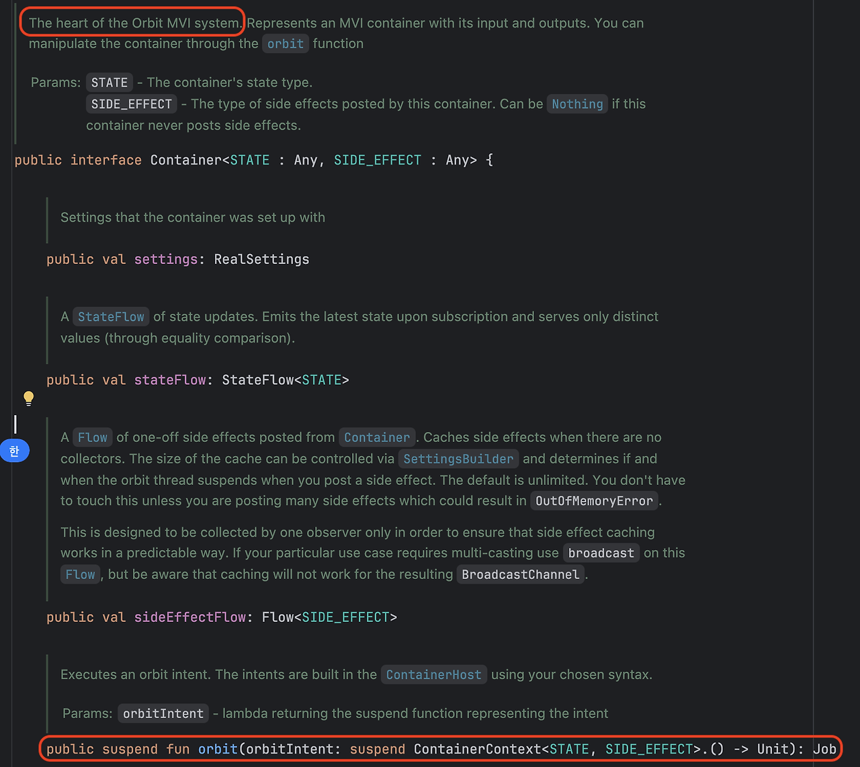Click 'Executes an orbit intent' sentence

(136, 675)
